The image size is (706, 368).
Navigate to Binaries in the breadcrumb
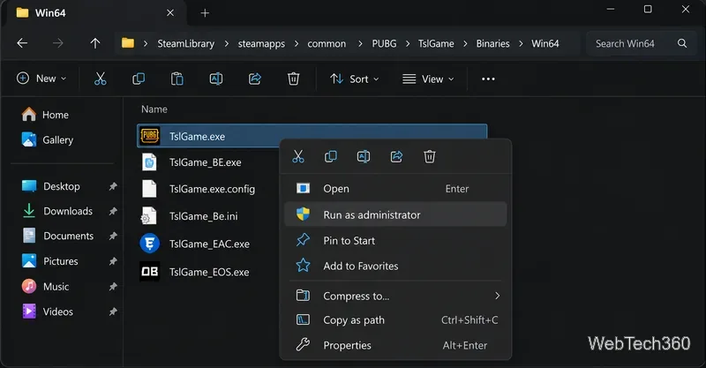[493, 44]
